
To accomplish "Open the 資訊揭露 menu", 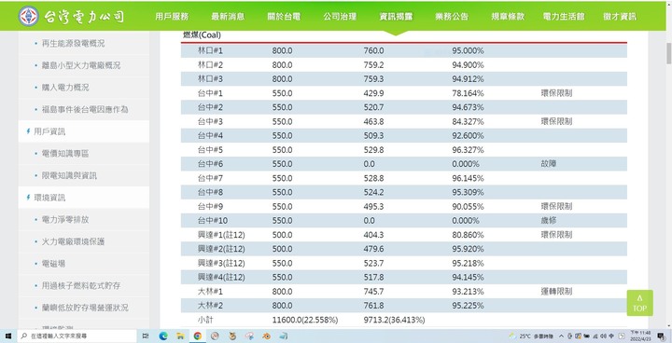I will point(396,17).
